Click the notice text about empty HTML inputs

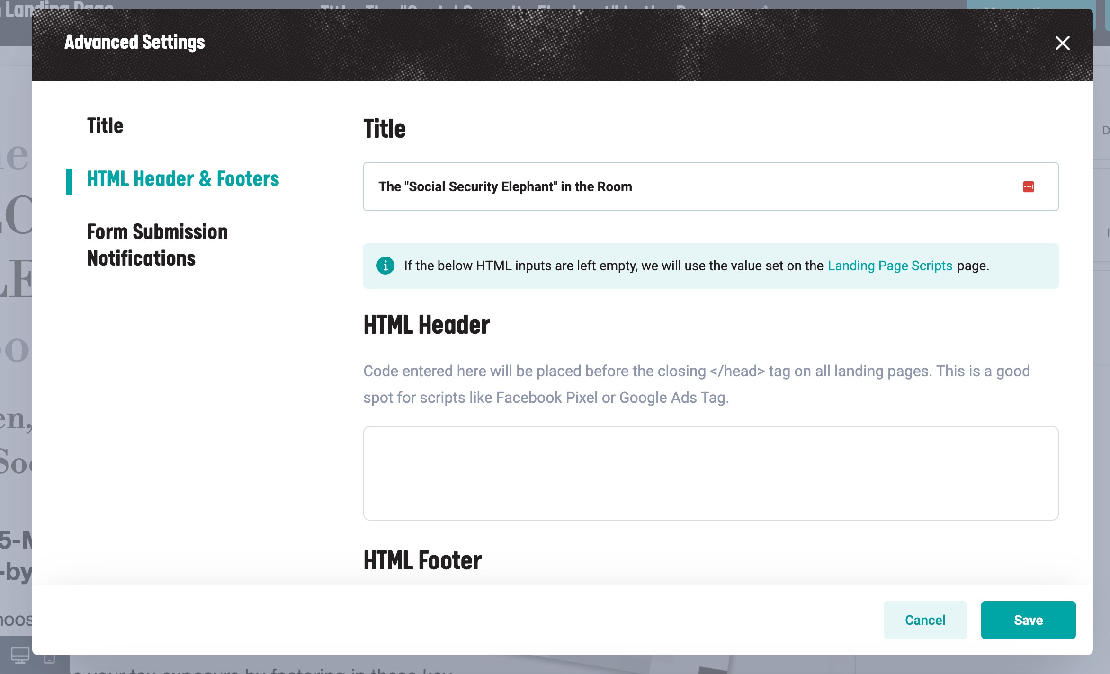click(x=611, y=266)
